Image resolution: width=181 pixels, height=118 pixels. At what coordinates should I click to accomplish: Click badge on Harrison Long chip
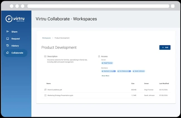coord(114,71)
